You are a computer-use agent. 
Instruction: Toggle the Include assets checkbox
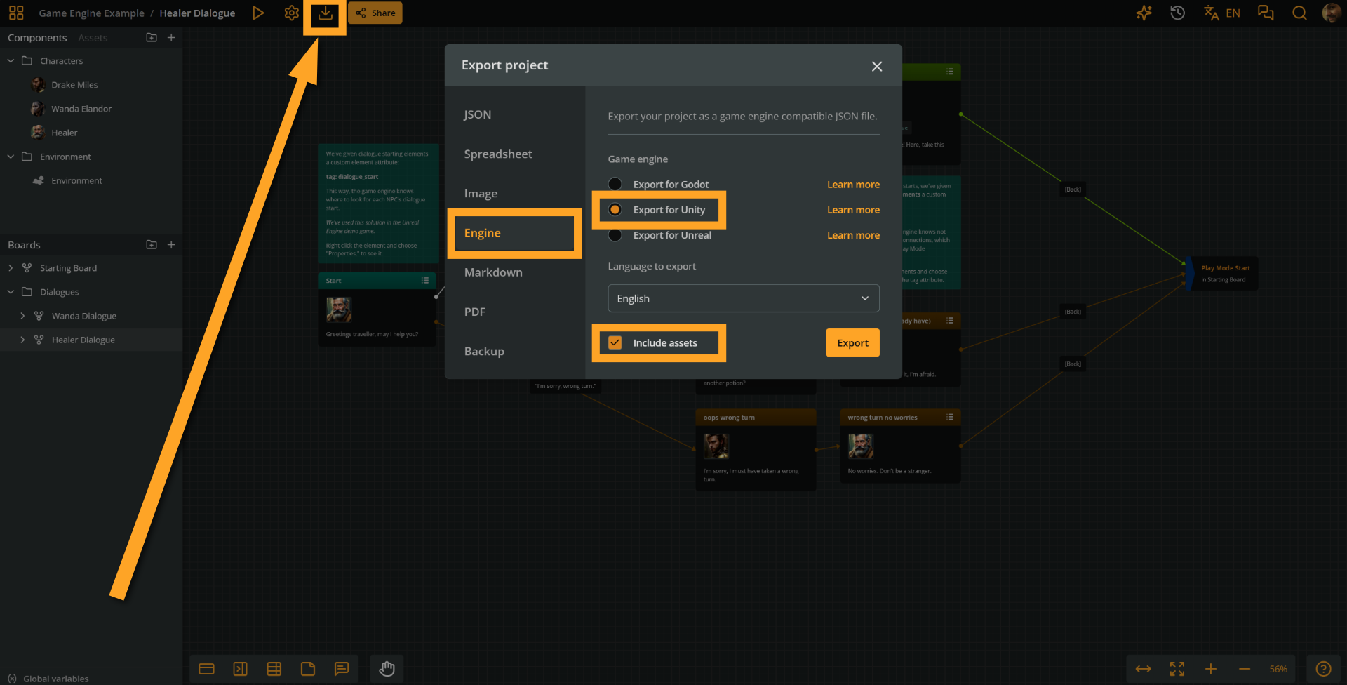coord(615,342)
